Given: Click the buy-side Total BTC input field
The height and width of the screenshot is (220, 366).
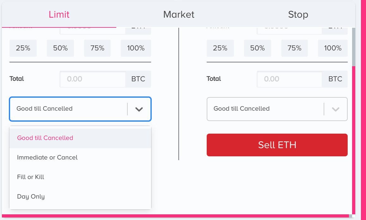Looking at the screenshot, I should coord(93,79).
